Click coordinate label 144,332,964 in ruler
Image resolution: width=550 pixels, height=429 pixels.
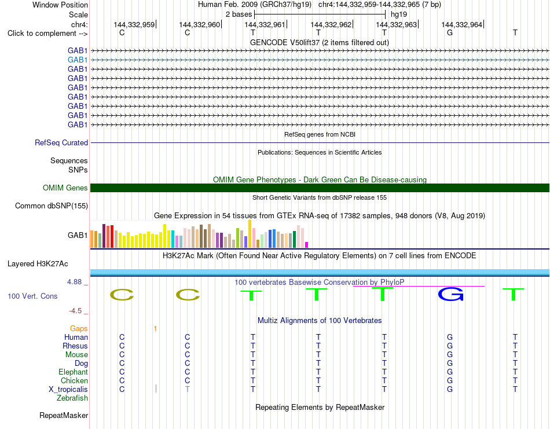pyautogui.click(x=461, y=24)
